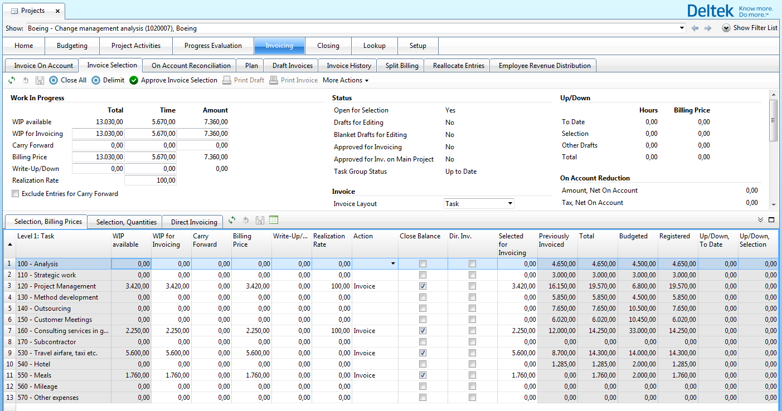Open Action dropdown for 100 - Analysis row
782x411 pixels.
point(394,264)
